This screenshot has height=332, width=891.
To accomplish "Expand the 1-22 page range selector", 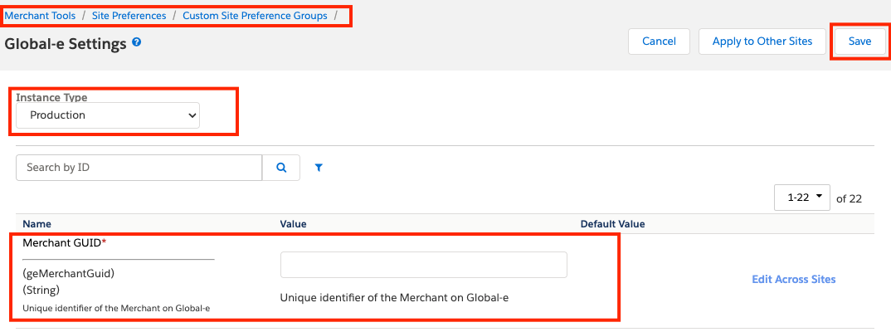I will [x=802, y=198].
